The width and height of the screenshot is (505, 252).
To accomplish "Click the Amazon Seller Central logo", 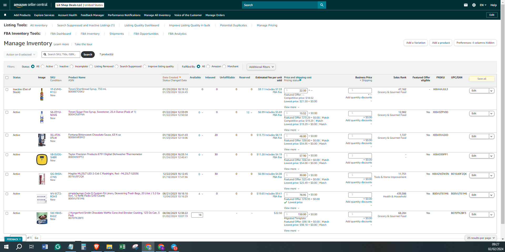I will [x=31, y=5].
